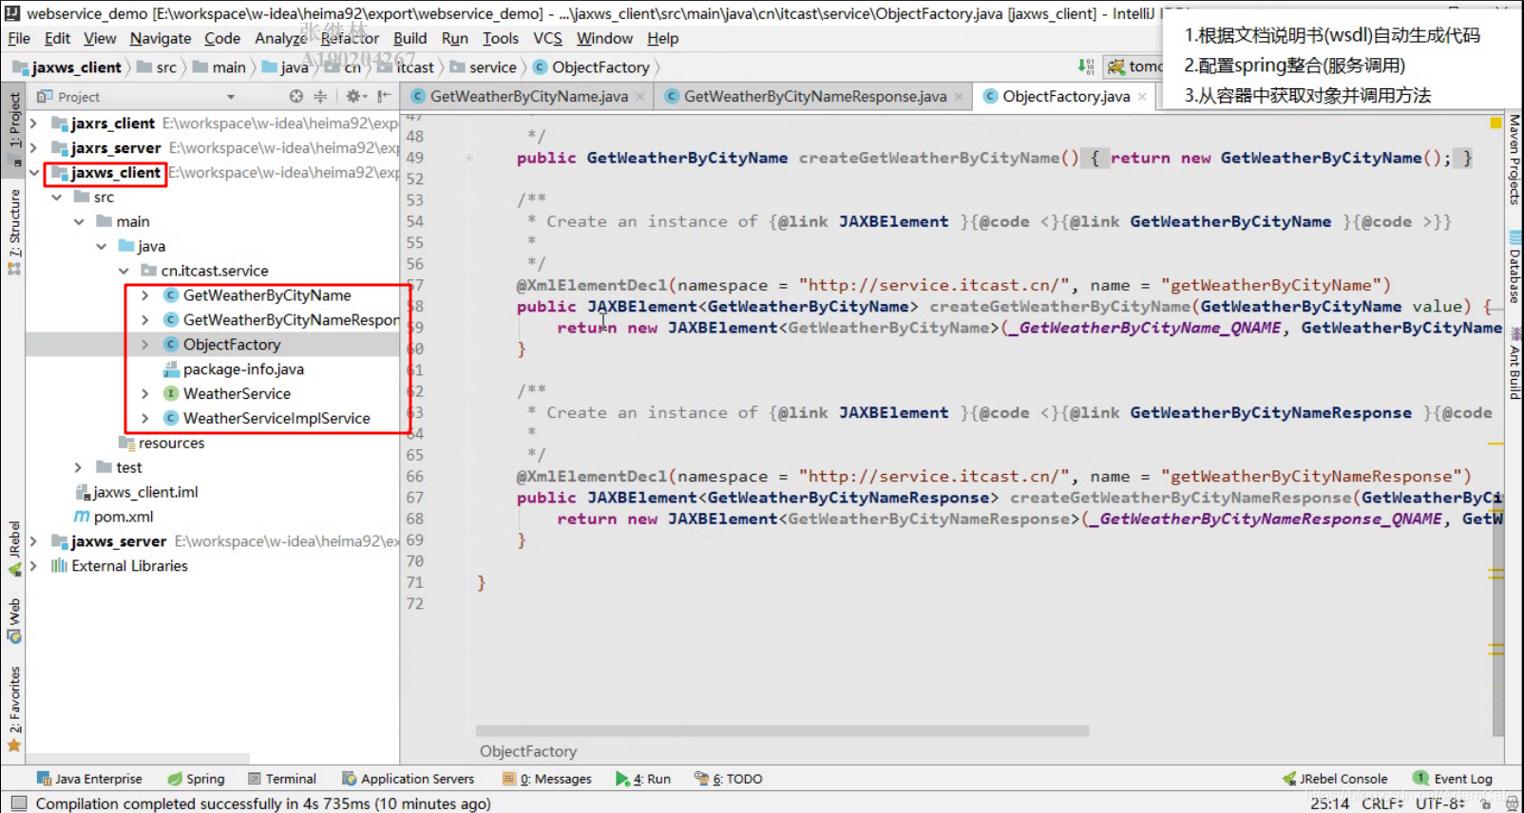Click the bottom-left tool windows toggle icon
Image resolution: width=1524 pixels, height=813 pixels.
tap(18, 804)
